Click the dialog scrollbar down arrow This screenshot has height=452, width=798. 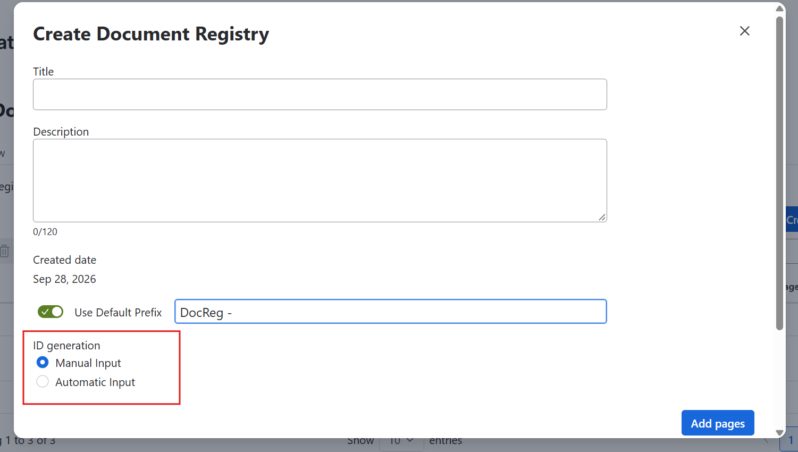[779, 433]
